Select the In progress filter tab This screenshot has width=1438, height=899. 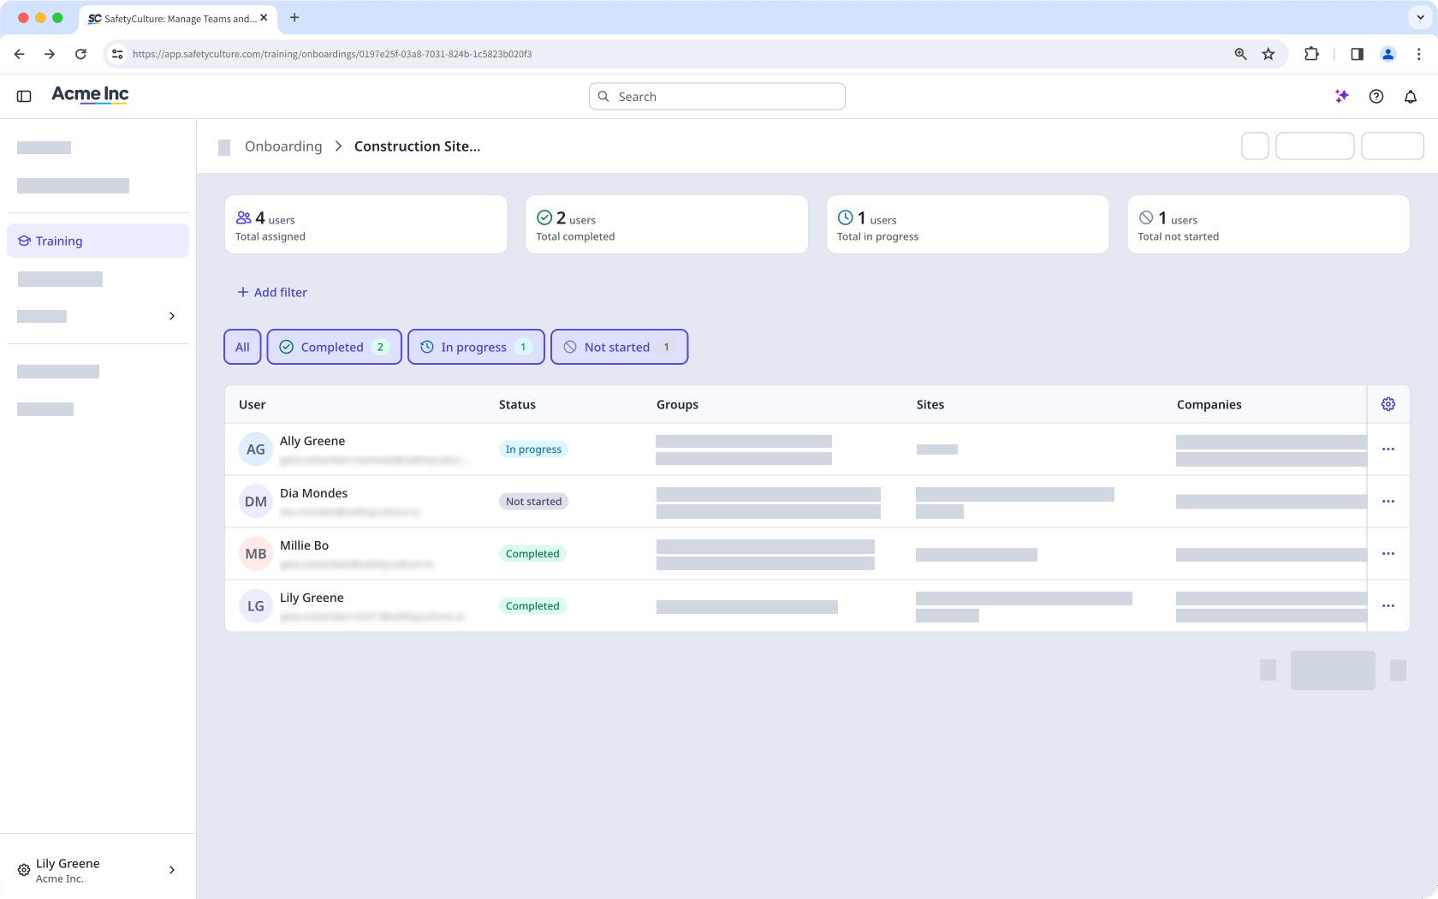pyautogui.click(x=476, y=347)
